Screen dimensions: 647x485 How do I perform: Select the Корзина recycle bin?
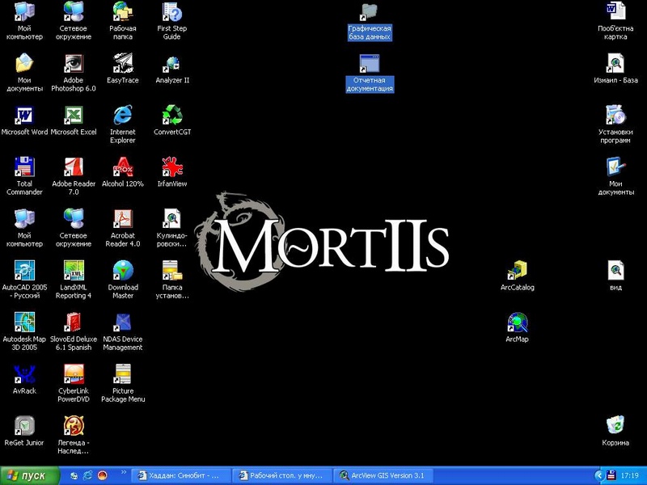point(615,431)
